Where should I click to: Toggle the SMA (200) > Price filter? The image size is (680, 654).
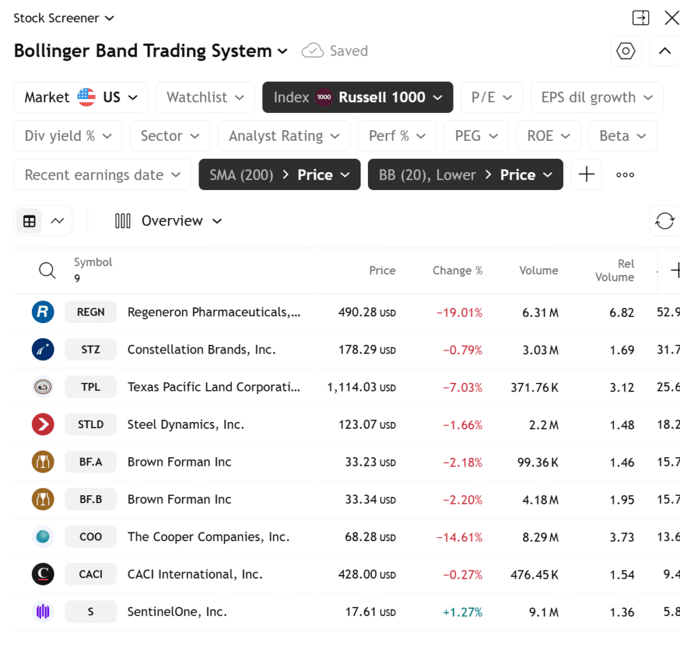(279, 175)
